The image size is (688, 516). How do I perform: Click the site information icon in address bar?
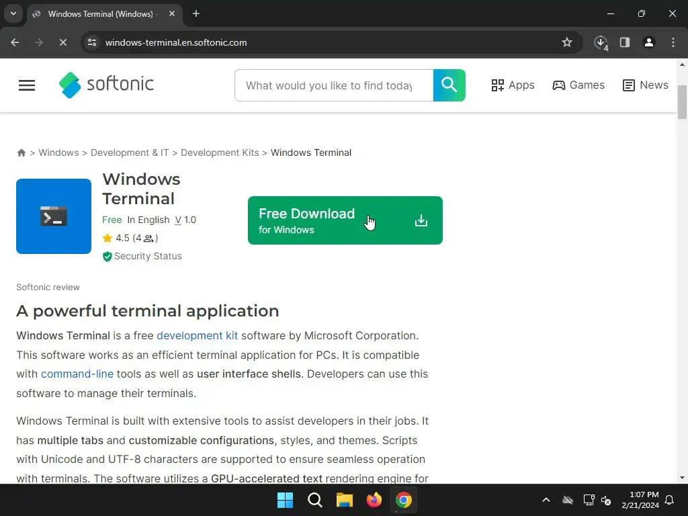92,42
